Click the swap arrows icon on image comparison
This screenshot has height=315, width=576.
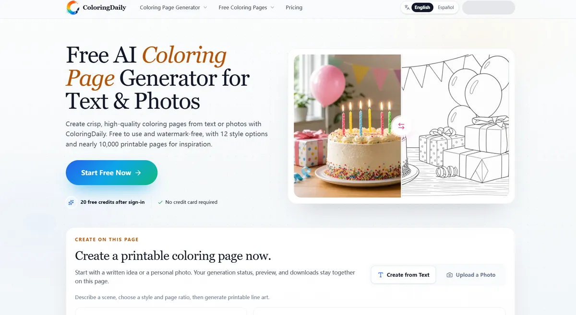(x=401, y=126)
